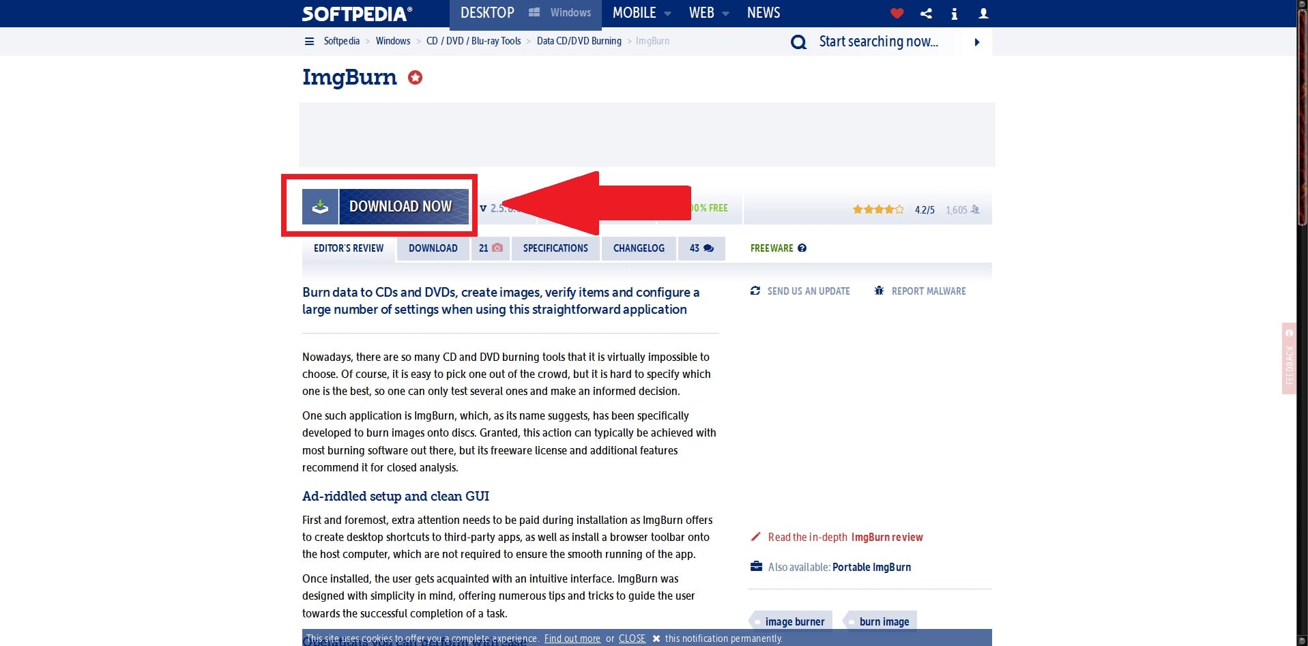Click the star rating display
The image size is (1308, 646).
coord(877,209)
